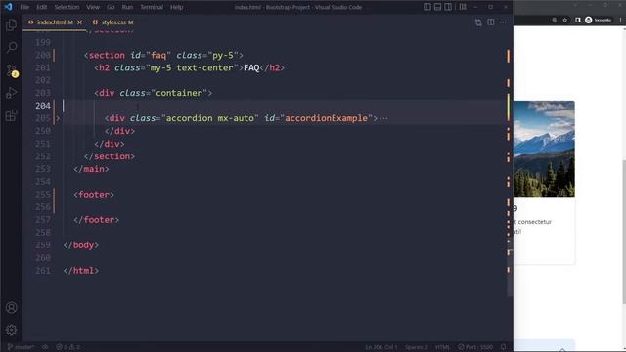Open the Customize Layout icon
Screen dimensions: 626x352
click(463, 7)
